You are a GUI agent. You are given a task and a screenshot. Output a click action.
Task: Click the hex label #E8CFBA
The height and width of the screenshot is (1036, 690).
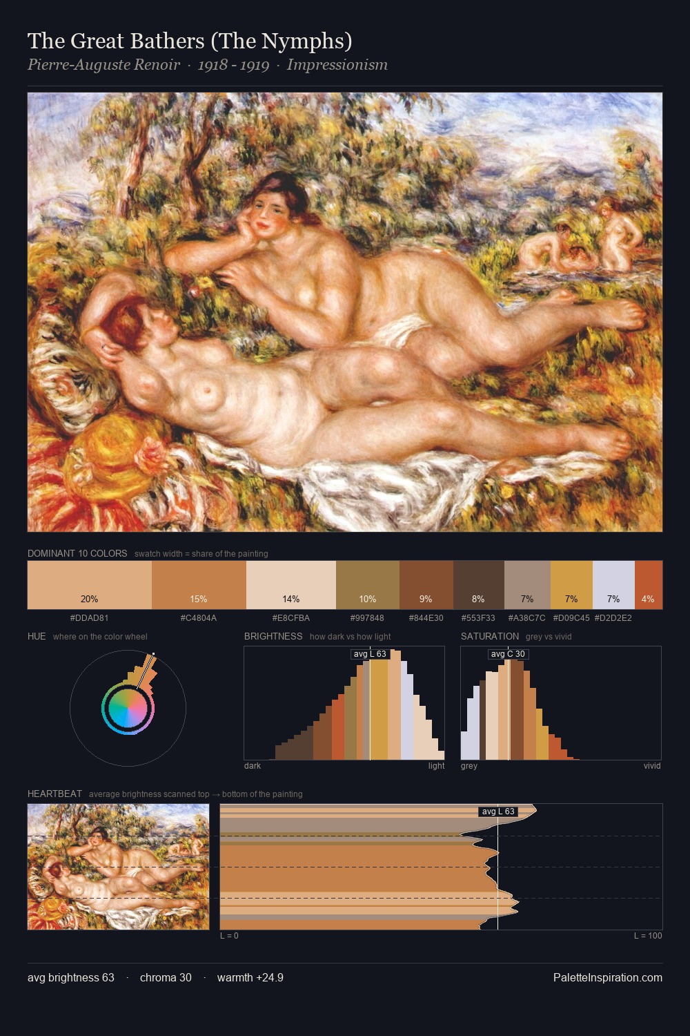pos(291,618)
